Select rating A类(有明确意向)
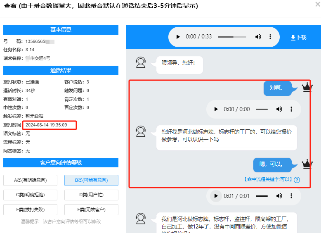Image resolution: width=321 pixels, height=238 pixels. coord(31,180)
